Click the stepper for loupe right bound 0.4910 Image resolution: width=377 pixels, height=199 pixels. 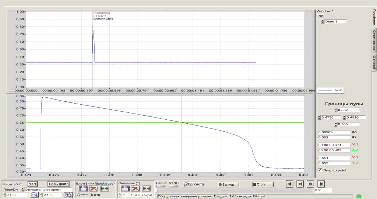click(344, 117)
